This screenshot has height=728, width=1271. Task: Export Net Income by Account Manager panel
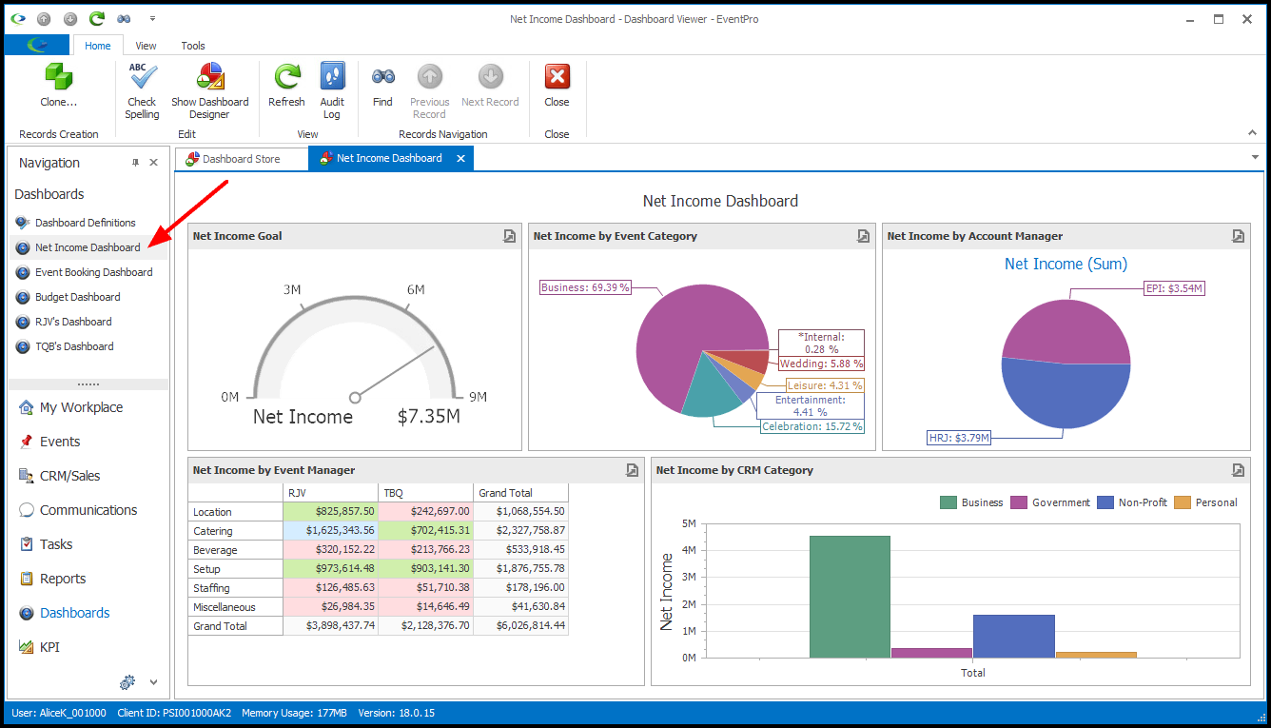coord(1238,236)
